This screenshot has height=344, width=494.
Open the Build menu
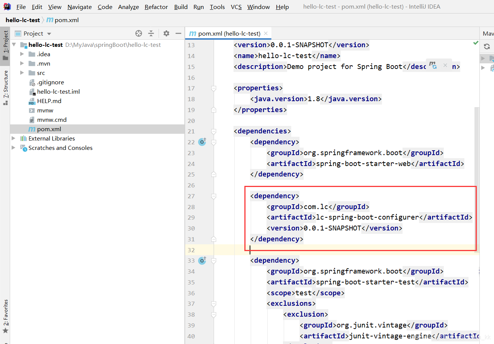181,7
